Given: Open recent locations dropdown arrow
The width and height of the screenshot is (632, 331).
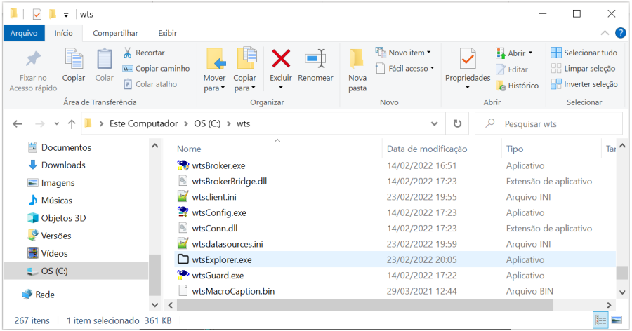Looking at the screenshot, I should pyautogui.click(x=57, y=123).
